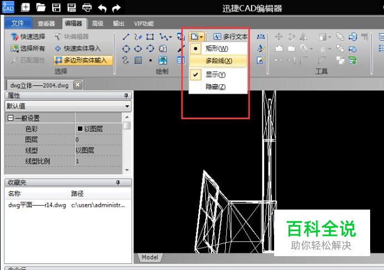This screenshot has height=270, width=384.
Task: Click properties panel scrollbar up arrow
Action: tap(127, 117)
